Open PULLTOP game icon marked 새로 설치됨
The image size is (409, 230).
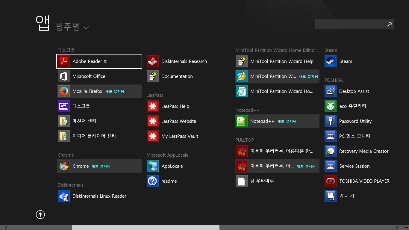pos(242,166)
